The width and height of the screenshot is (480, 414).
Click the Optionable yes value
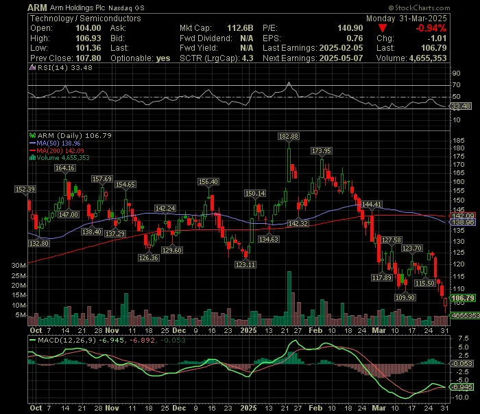163,58
